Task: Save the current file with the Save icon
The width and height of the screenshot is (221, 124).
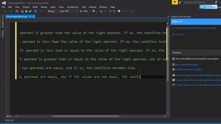Action: (x=26, y=11)
